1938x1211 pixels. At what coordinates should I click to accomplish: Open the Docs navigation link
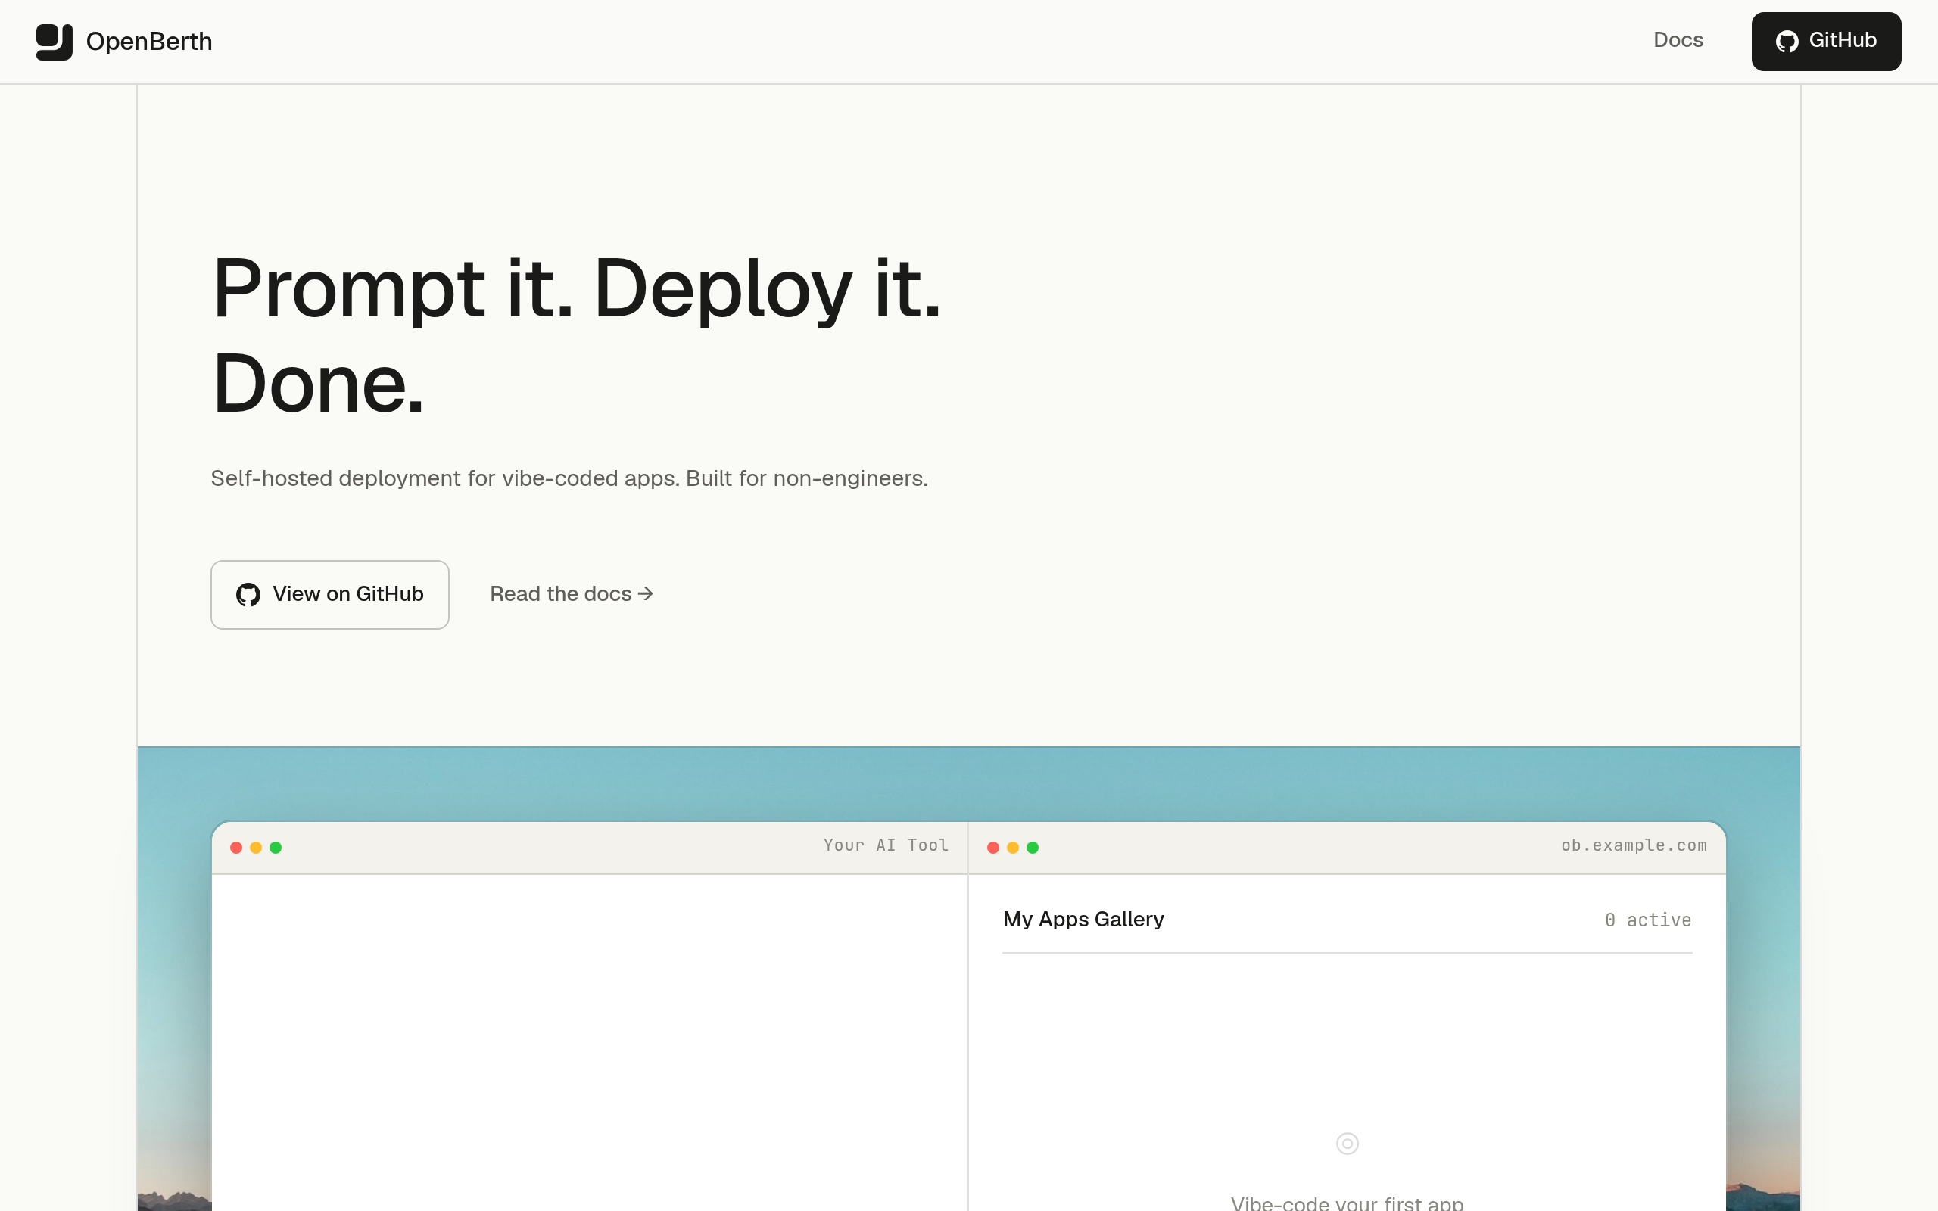[x=1678, y=40]
